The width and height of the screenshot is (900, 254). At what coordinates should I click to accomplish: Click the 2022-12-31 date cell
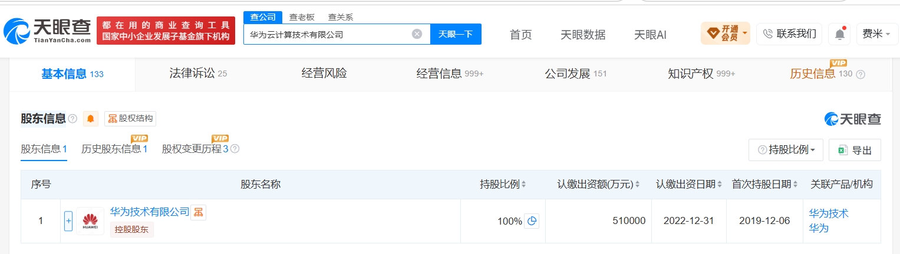pos(689,222)
